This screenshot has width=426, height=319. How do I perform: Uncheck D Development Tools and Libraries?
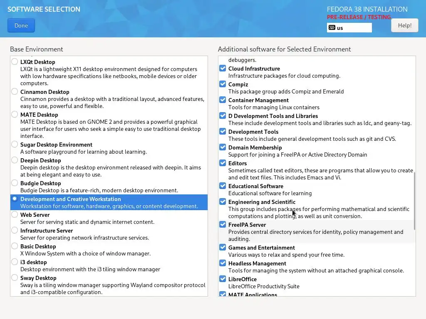(x=223, y=115)
